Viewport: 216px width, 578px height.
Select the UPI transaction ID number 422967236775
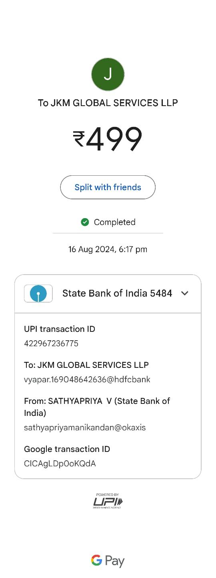pyautogui.click(x=51, y=343)
